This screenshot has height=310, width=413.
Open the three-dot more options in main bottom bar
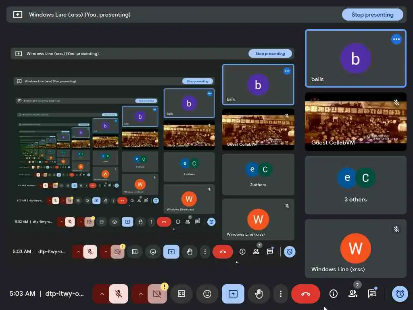pyautogui.click(x=281, y=294)
